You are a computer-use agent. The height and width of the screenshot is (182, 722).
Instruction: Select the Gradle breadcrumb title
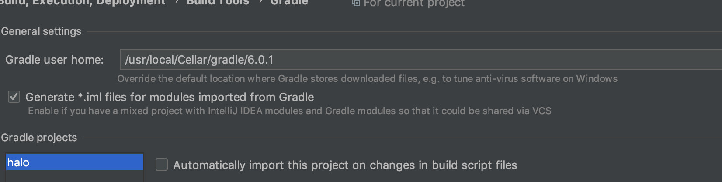289,3
